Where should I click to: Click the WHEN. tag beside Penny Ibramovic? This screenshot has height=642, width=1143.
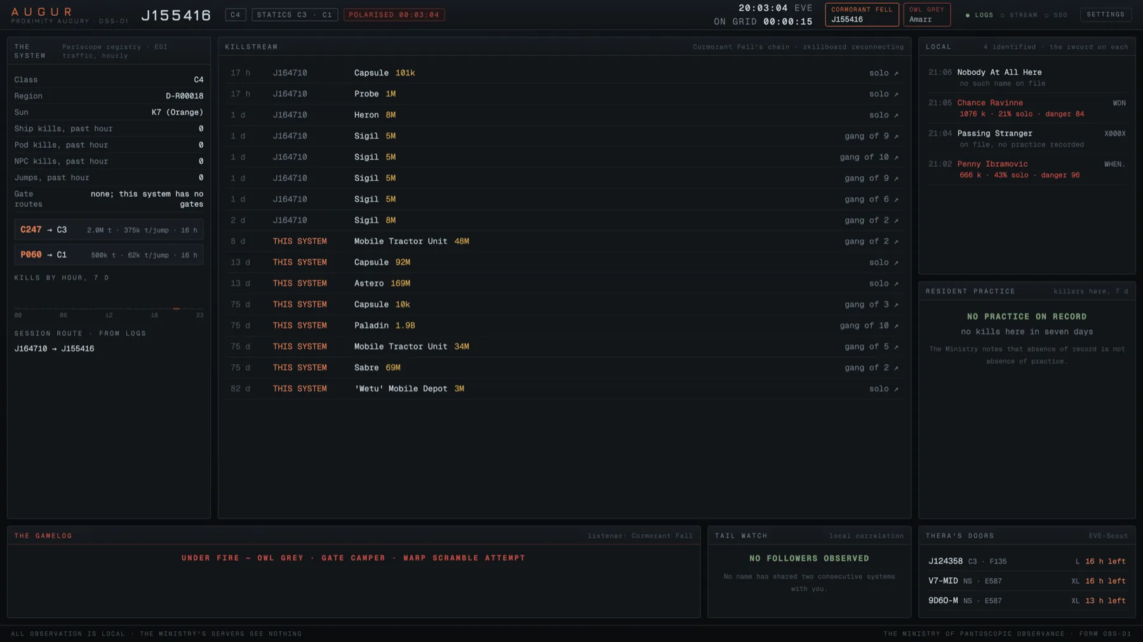pos(1114,164)
